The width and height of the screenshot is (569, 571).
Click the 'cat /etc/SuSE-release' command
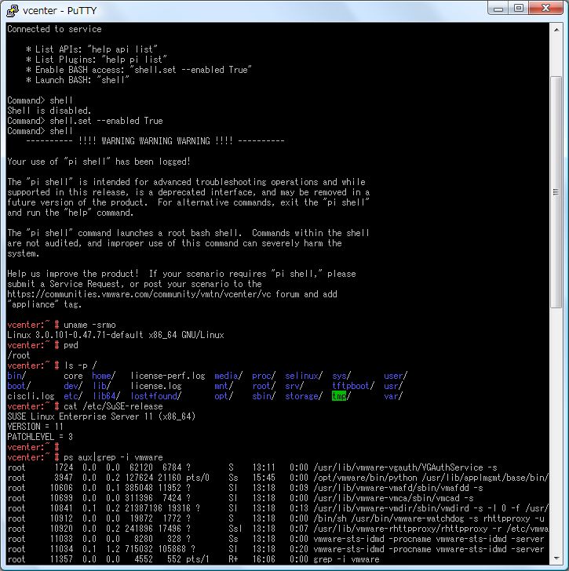(113, 406)
